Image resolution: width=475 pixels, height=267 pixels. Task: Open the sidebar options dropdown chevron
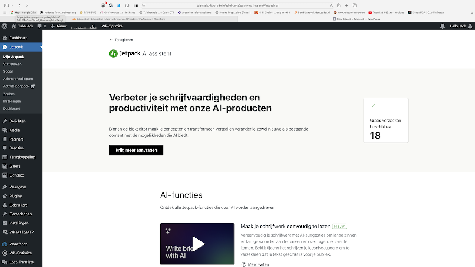pos(12,6)
